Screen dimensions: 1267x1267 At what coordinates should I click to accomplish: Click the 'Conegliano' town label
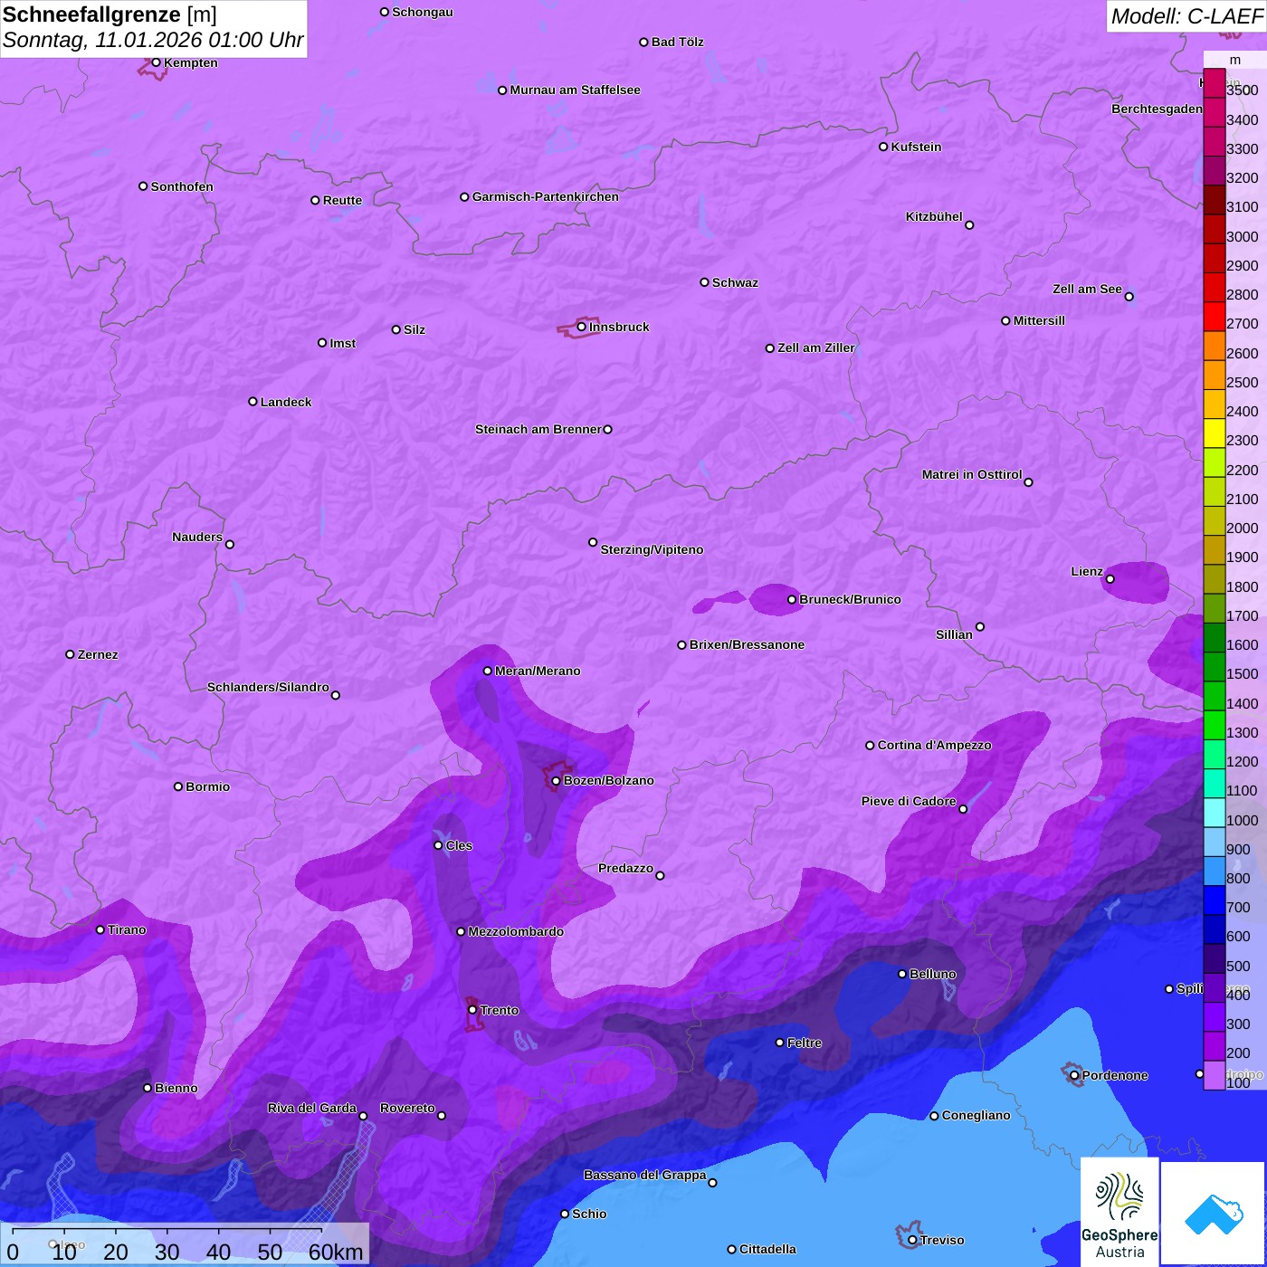point(976,1115)
